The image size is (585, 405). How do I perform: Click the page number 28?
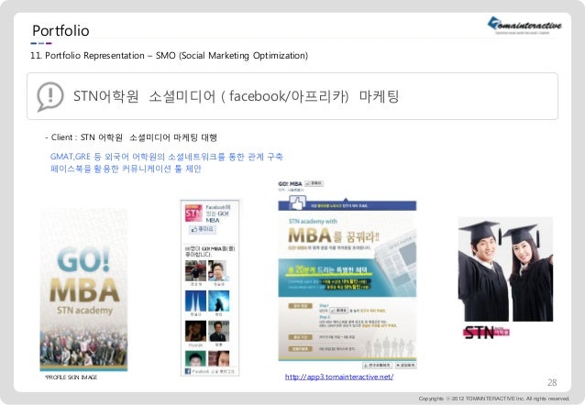(552, 382)
